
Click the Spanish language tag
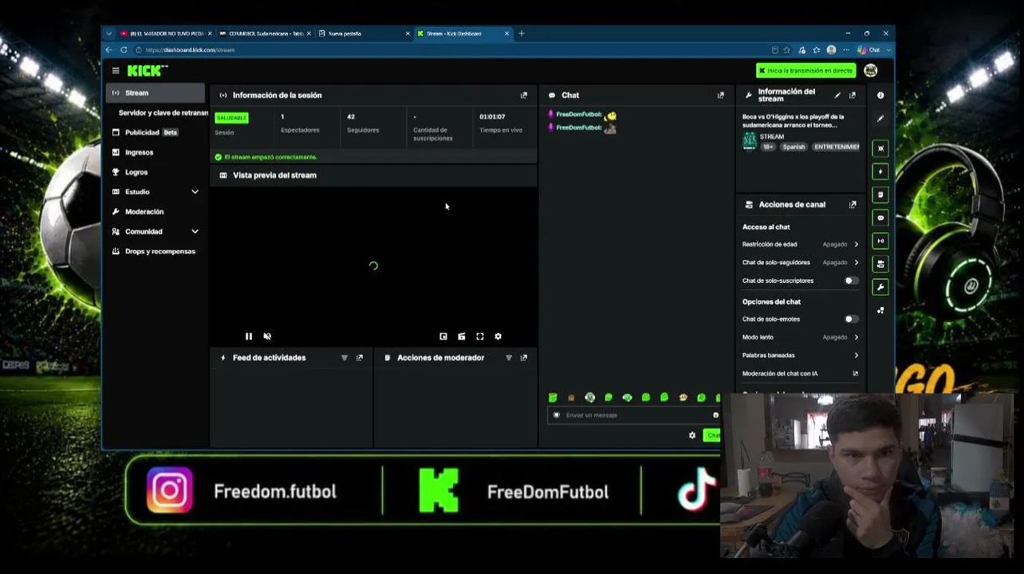[794, 147]
